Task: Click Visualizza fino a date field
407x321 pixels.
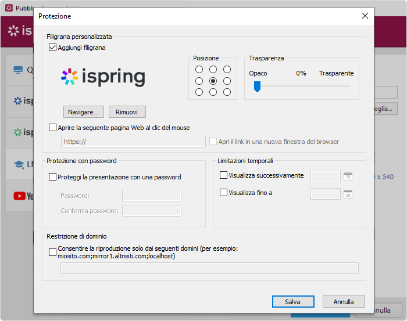Action: (326, 194)
